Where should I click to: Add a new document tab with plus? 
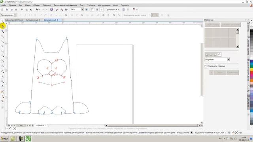click(x=62, y=20)
